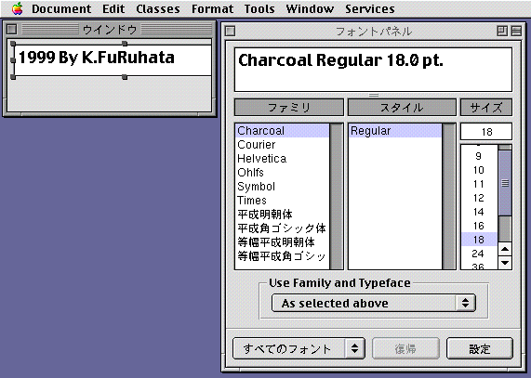531x378 pixels.
Task: Select the 平成角ゴシック体 font family
Action: 282,228
